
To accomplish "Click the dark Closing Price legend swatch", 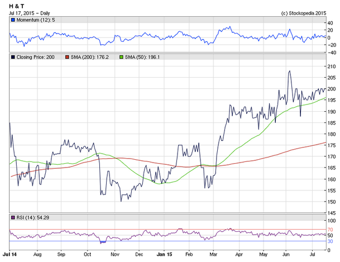I will pos(13,57).
